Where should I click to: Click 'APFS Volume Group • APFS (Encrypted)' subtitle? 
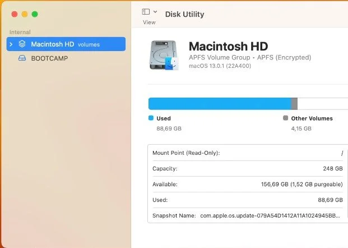click(250, 57)
